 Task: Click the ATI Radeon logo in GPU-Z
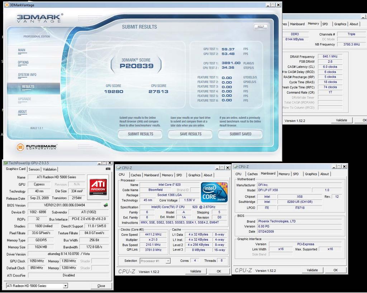(x=98, y=187)
